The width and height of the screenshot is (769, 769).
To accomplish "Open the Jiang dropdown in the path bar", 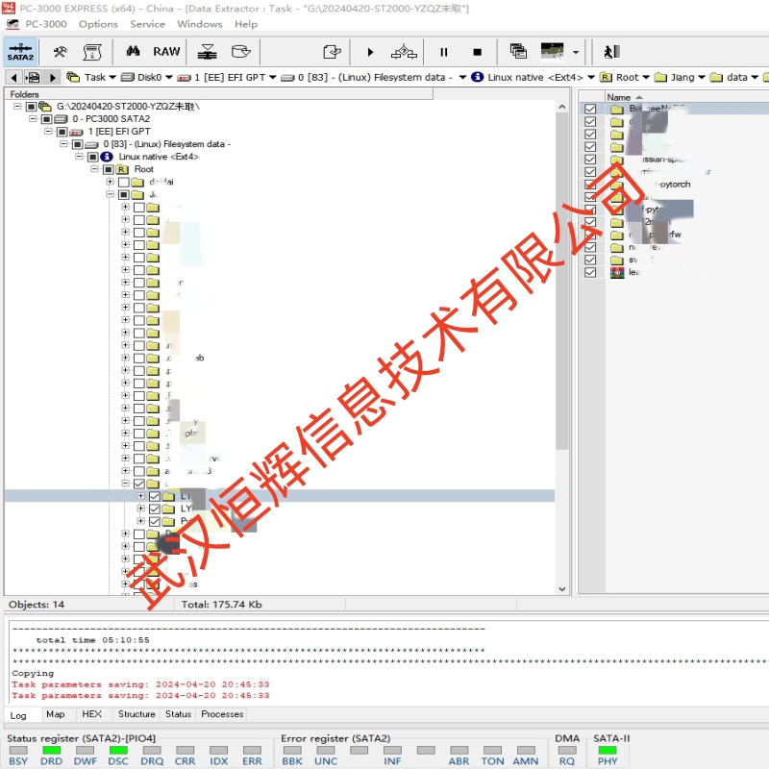I will click(x=702, y=78).
